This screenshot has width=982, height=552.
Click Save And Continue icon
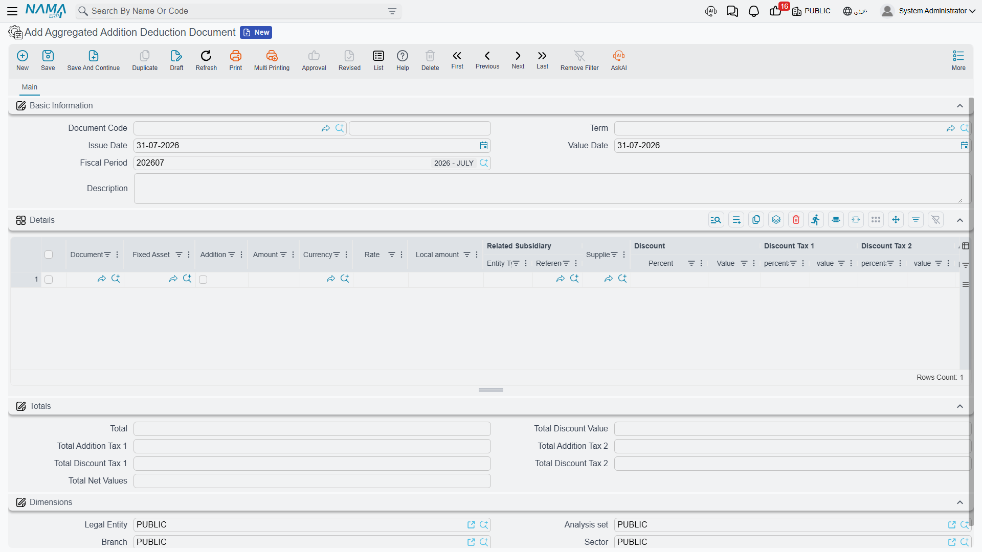coord(94,60)
